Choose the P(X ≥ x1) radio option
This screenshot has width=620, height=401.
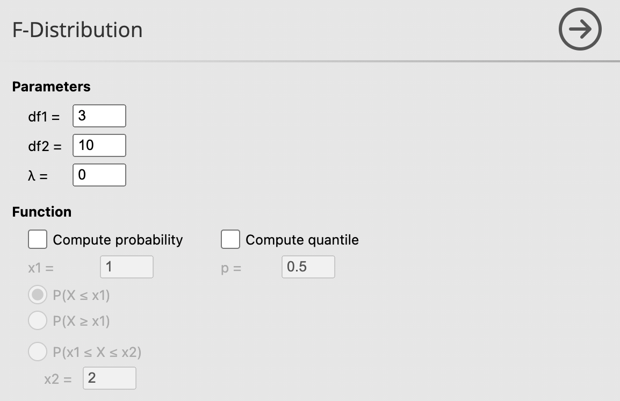click(x=38, y=321)
